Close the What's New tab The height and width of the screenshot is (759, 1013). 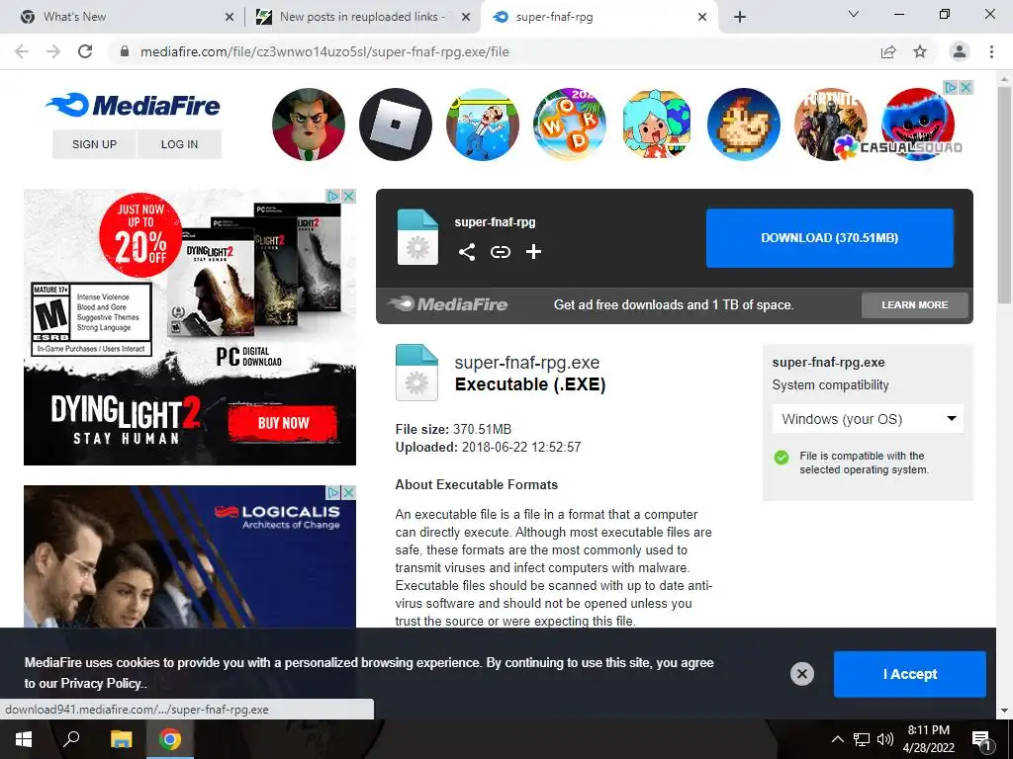[230, 18]
